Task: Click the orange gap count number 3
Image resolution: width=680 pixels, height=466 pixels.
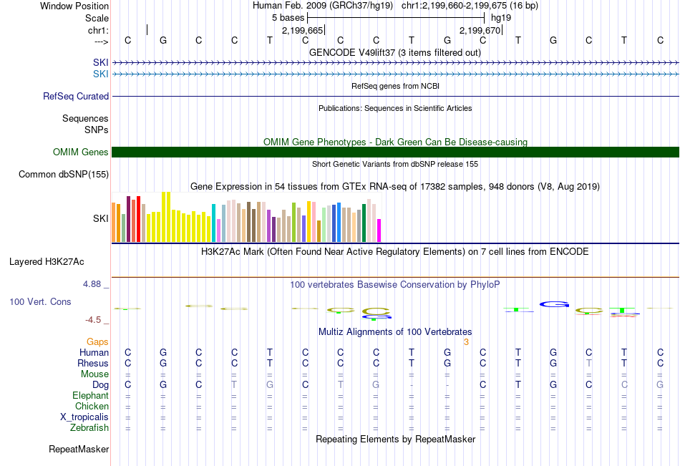Action: tap(466, 342)
